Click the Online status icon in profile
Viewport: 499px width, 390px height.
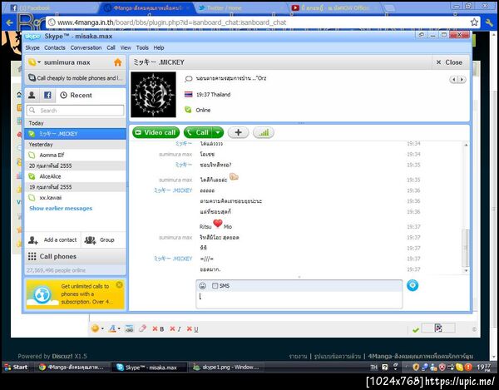point(188,110)
